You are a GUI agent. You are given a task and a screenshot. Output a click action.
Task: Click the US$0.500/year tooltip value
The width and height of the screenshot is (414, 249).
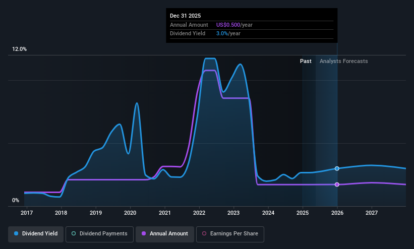tap(234, 25)
